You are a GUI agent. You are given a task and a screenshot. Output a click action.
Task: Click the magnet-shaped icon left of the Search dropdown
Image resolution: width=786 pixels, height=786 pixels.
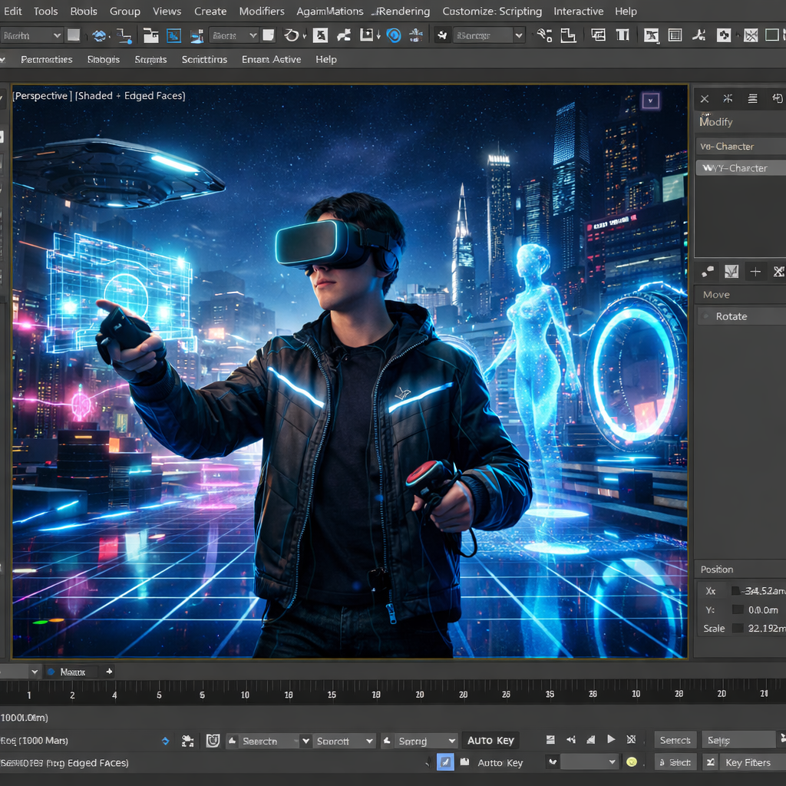(213, 741)
